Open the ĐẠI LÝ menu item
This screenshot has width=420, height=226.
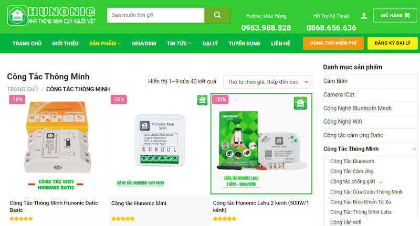click(x=210, y=44)
